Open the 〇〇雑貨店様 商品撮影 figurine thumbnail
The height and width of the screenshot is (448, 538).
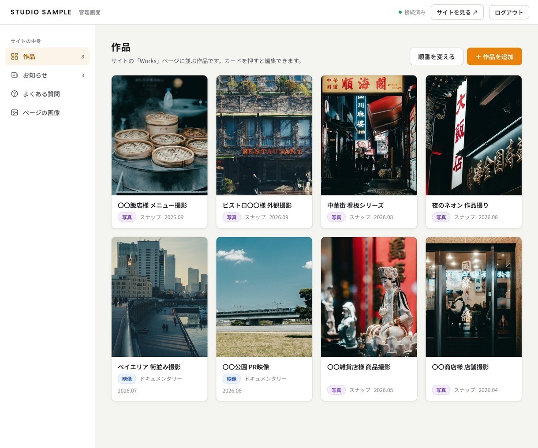point(369,297)
